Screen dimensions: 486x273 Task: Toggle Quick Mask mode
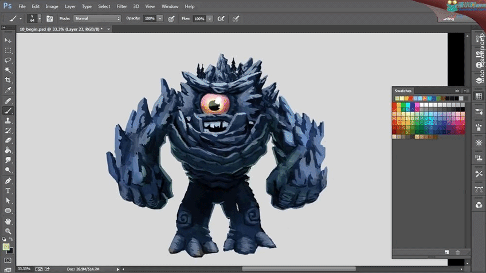pos(8,260)
